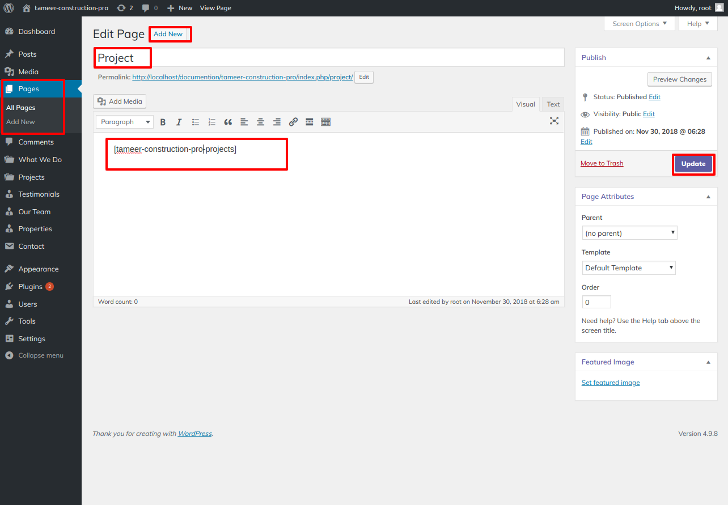The height and width of the screenshot is (505, 728).
Task: Open What We Do menu item
Action: point(41,160)
